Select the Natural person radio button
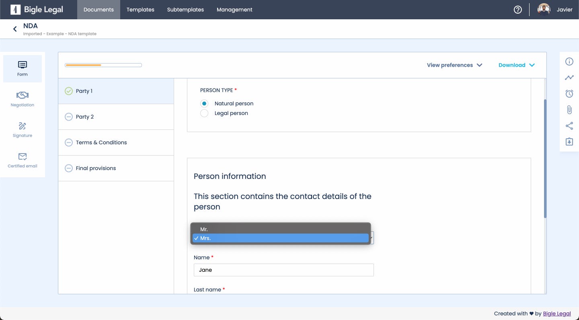The height and width of the screenshot is (320, 579). coord(204,103)
